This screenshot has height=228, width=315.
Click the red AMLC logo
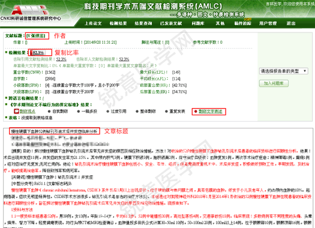point(30,10)
